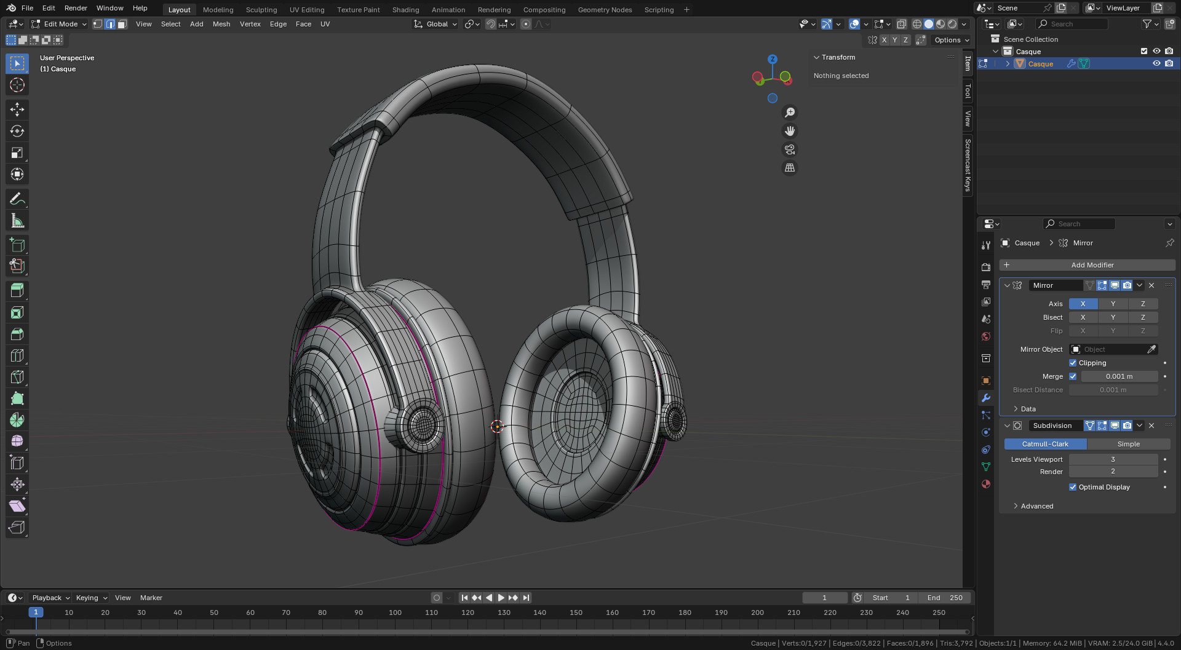Open the Render menu
Image resolution: width=1181 pixels, height=650 pixels.
click(x=76, y=8)
